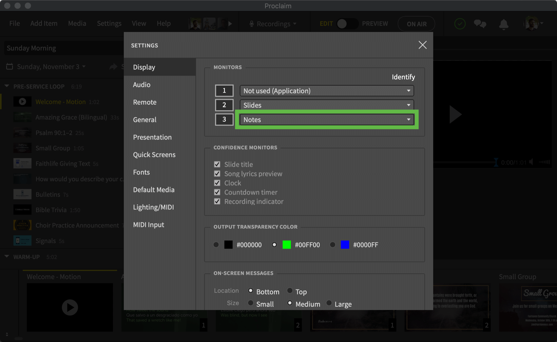Choose Small message size

click(x=250, y=303)
